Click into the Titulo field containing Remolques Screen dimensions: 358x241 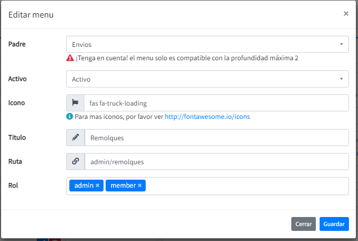click(x=216, y=138)
